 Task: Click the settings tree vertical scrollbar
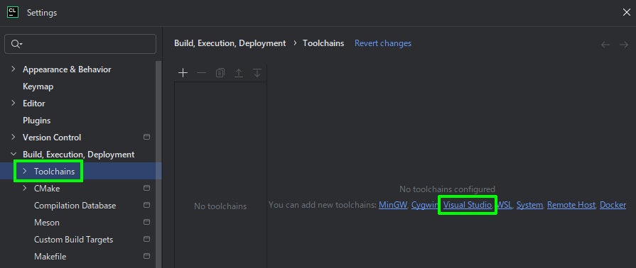click(158, 164)
